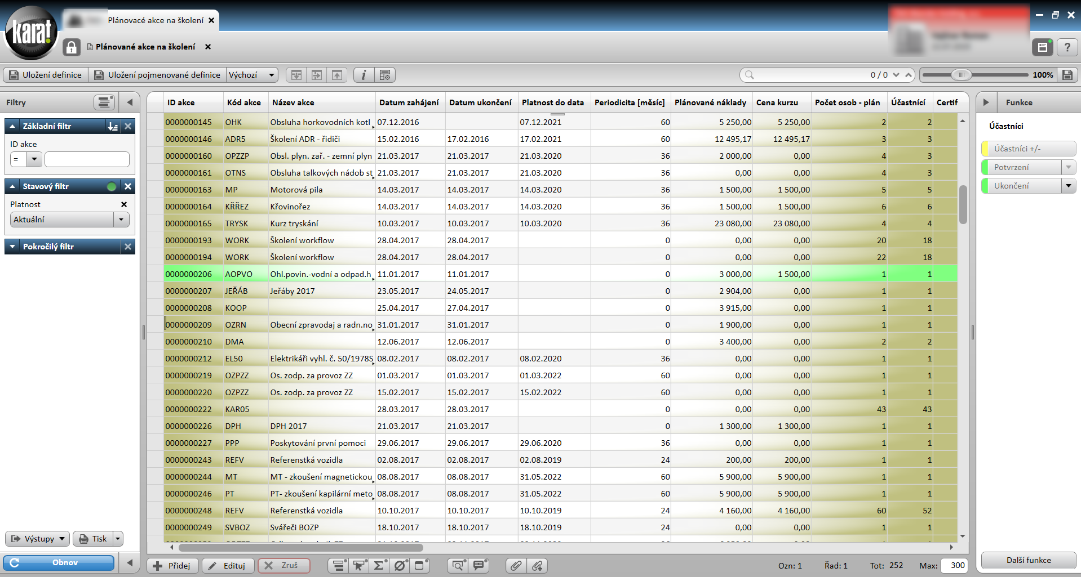Switch to Plánovací akce na školení tab
Image resolution: width=1081 pixels, height=577 pixels.
(x=156, y=20)
